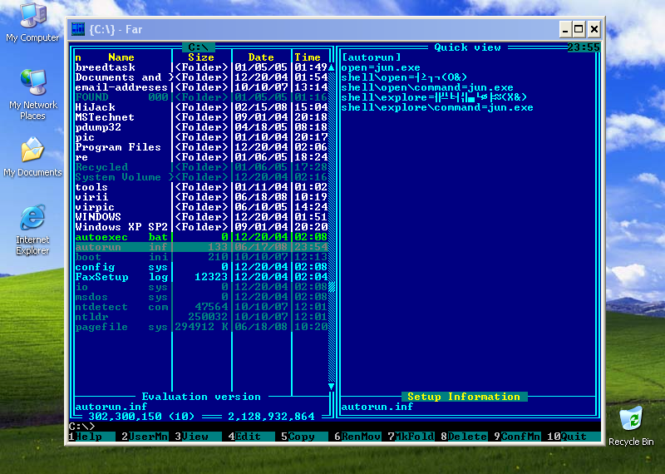Image resolution: width=665 pixels, height=474 pixels.
Task: Click the 23:55 clock in Far window
Action: [584, 47]
